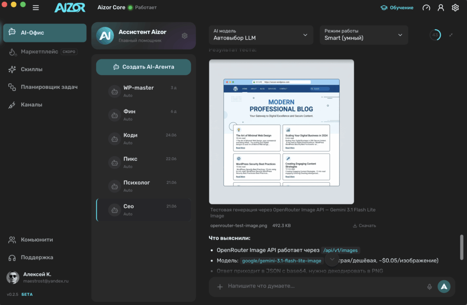Click the speedometer usage icon
Viewport: 467px width, 305px height.
(x=426, y=8)
